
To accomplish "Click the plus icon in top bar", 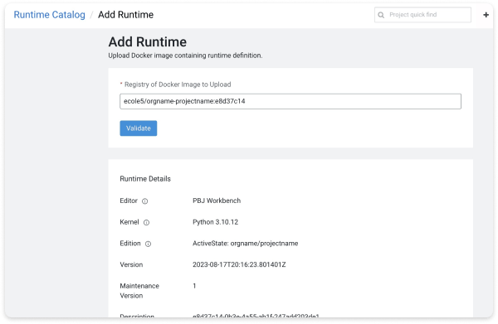I will click(x=486, y=15).
